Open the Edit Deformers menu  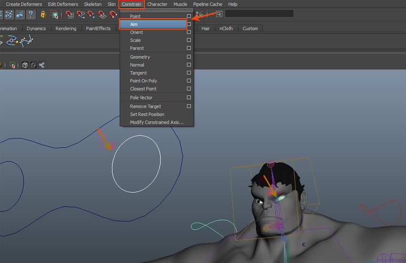click(x=63, y=4)
